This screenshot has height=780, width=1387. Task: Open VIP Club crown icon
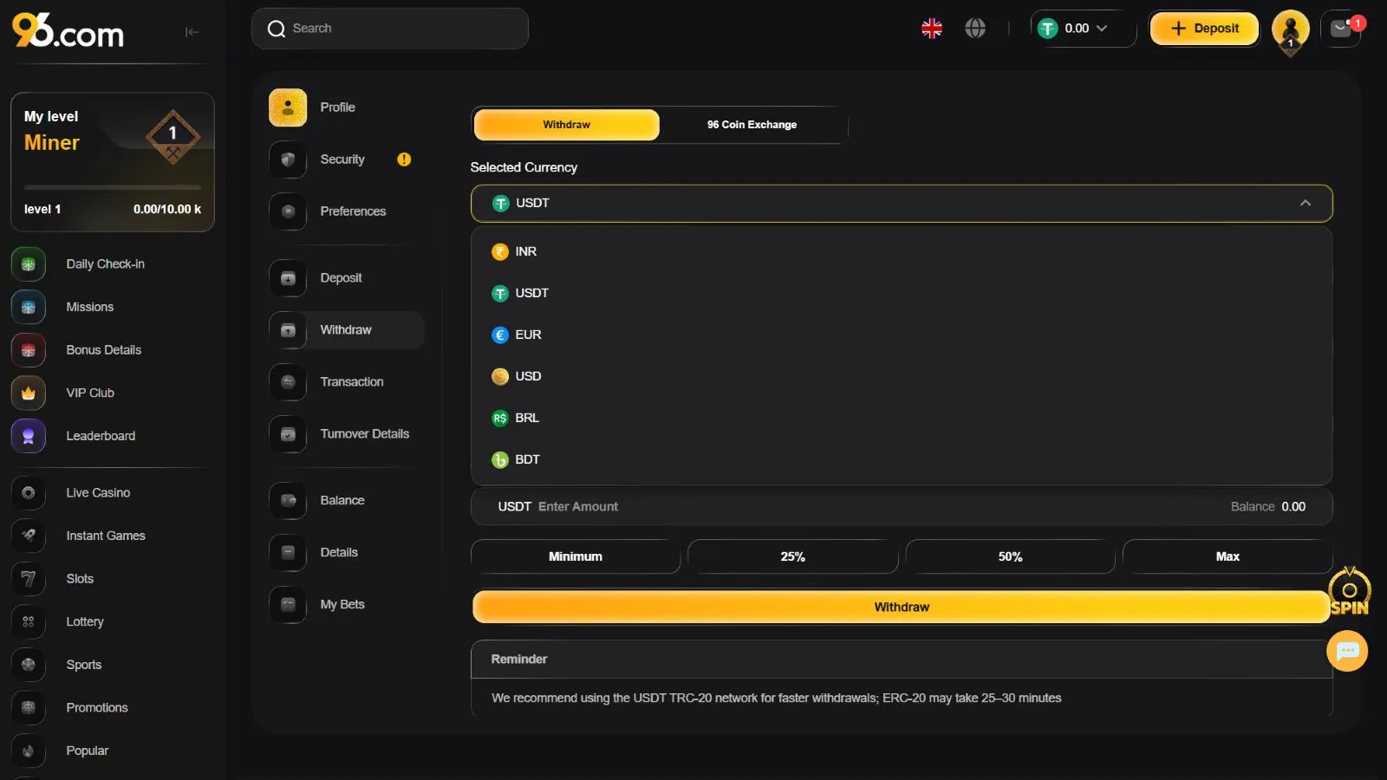click(x=29, y=393)
